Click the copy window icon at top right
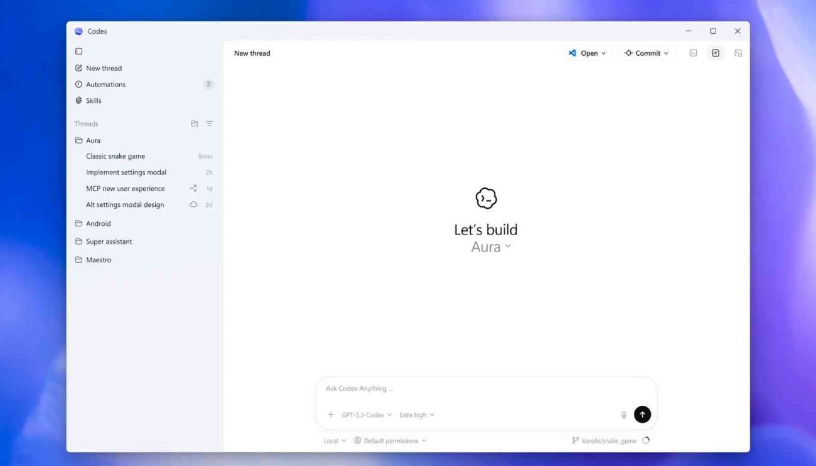This screenshot has width=816, height=466. click(738, 53)
